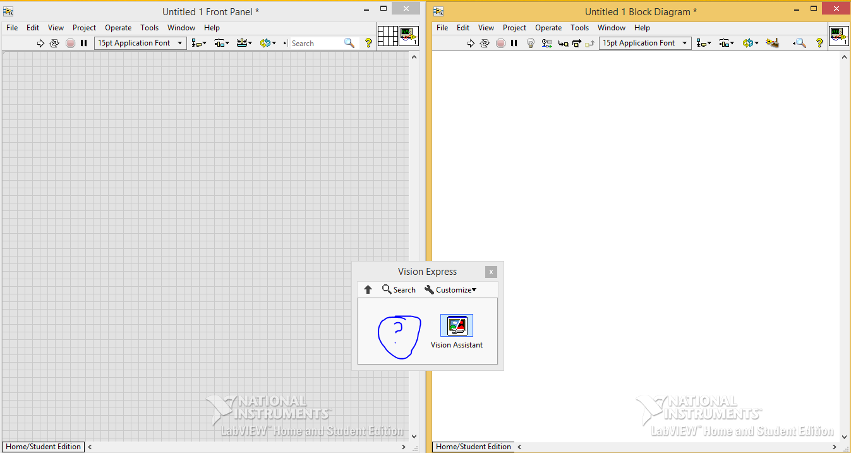Viewport: 851px width, 453px height.
Task: Open Window menu in Front Panel window
Action: coord(181,28)
